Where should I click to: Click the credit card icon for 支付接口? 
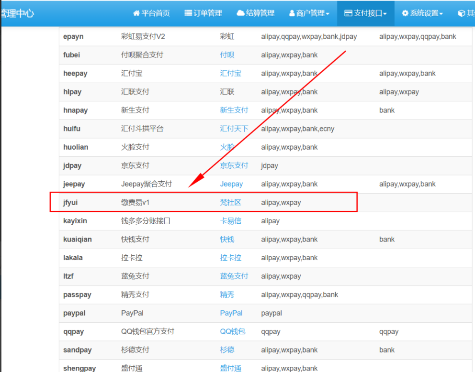tap(349, 13)
